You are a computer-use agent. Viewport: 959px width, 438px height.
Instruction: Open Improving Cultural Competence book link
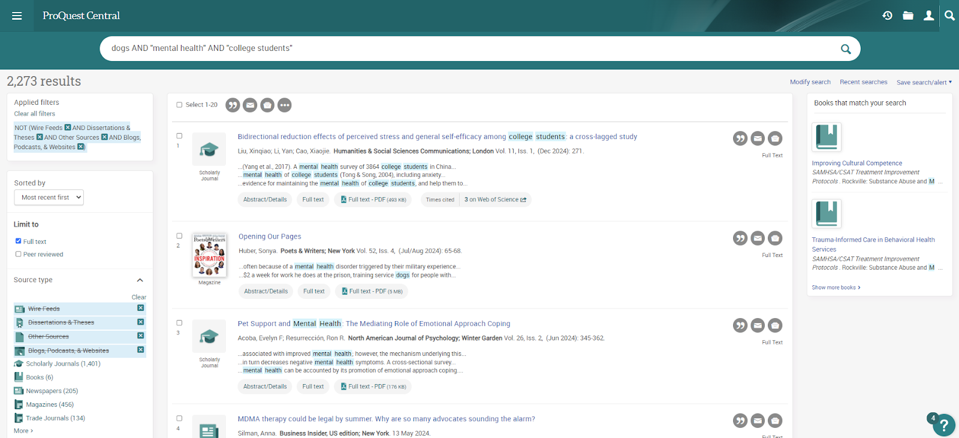857,163
